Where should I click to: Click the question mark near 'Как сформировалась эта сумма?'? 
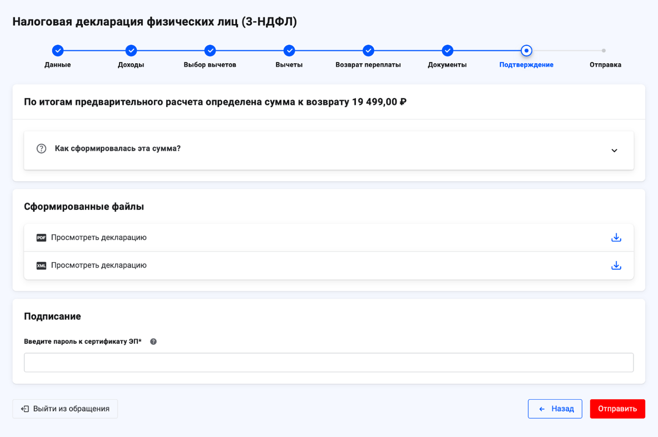point(41,148)
